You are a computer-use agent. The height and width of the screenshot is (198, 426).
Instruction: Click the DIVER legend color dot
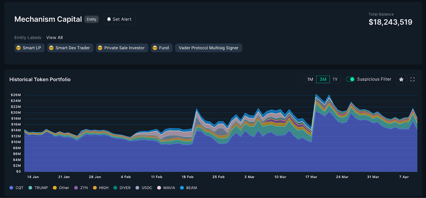point(115,188)
